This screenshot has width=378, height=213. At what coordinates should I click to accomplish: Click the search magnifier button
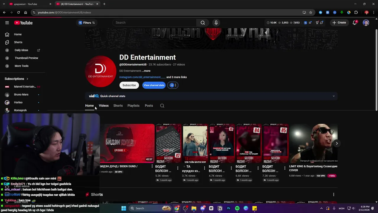coord(203,23)
